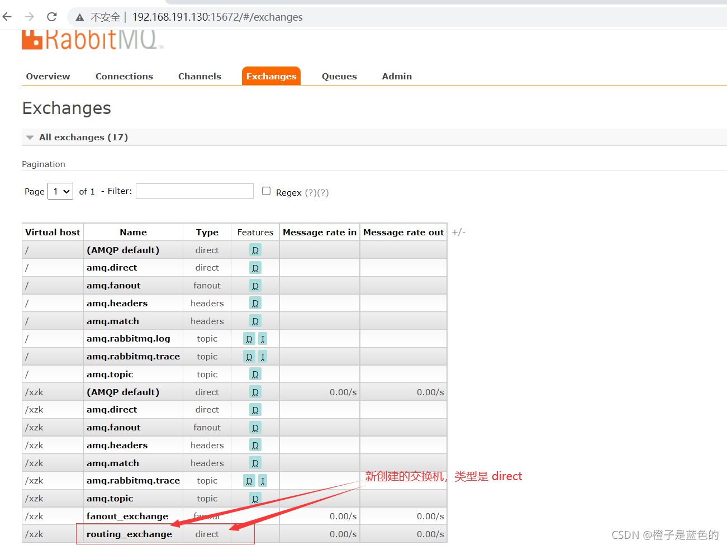
Task: Click the D badge for /xzk amq.topic
Action: click(x=255, y=499)
